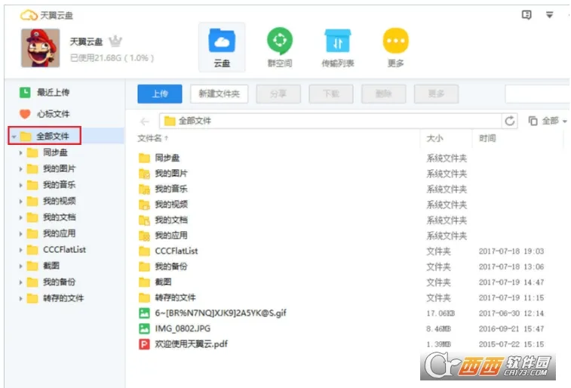Screen dimensions: 571x388
Task: Expand CCCFlatList node in sidebar tree
Action: point(21,250)
